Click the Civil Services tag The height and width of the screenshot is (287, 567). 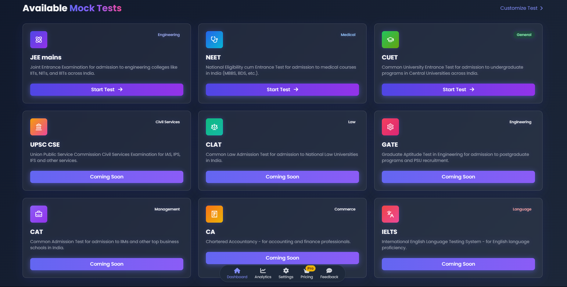tap(167, 122)
